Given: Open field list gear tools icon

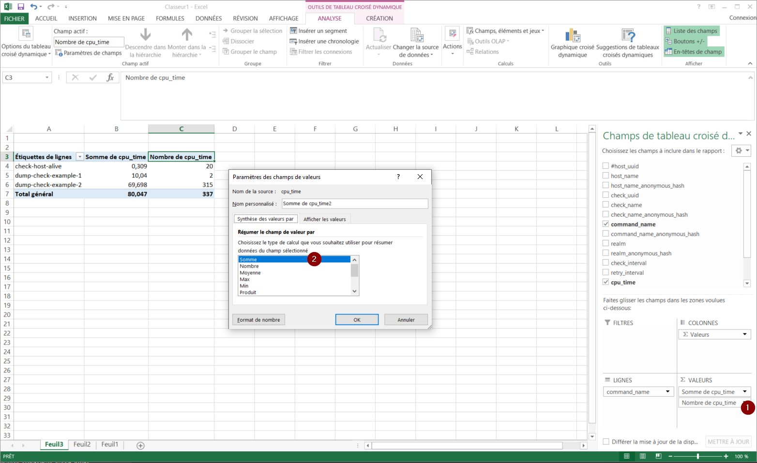Looking at the screenshot, I should pyautogui.click(x=740, y=150).
